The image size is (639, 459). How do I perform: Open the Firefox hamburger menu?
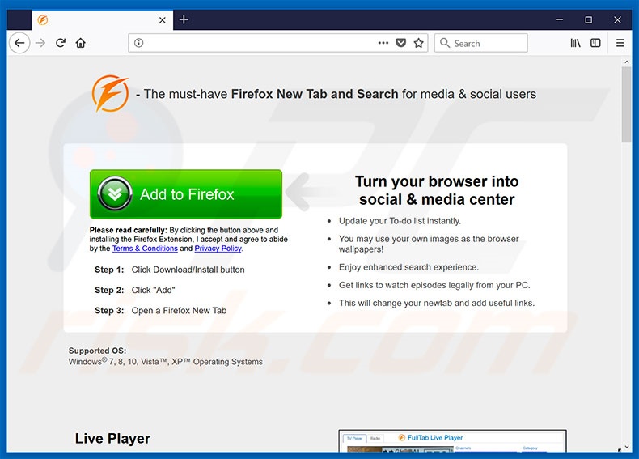[x=620, y=43]
